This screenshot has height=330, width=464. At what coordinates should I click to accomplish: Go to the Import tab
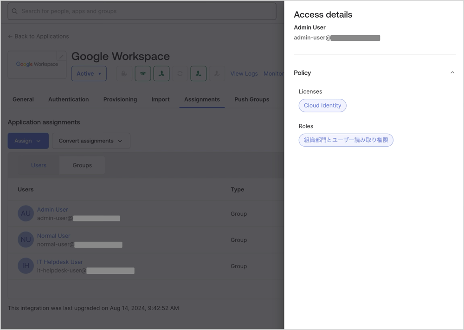(161, 99)
